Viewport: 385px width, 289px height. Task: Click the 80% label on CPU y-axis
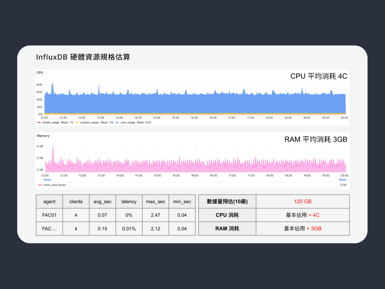(39, 85)
